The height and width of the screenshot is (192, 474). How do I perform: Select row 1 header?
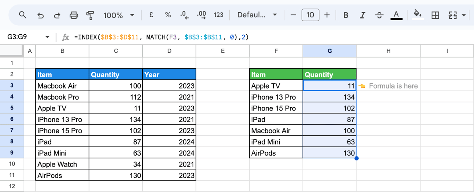point(12,63)
